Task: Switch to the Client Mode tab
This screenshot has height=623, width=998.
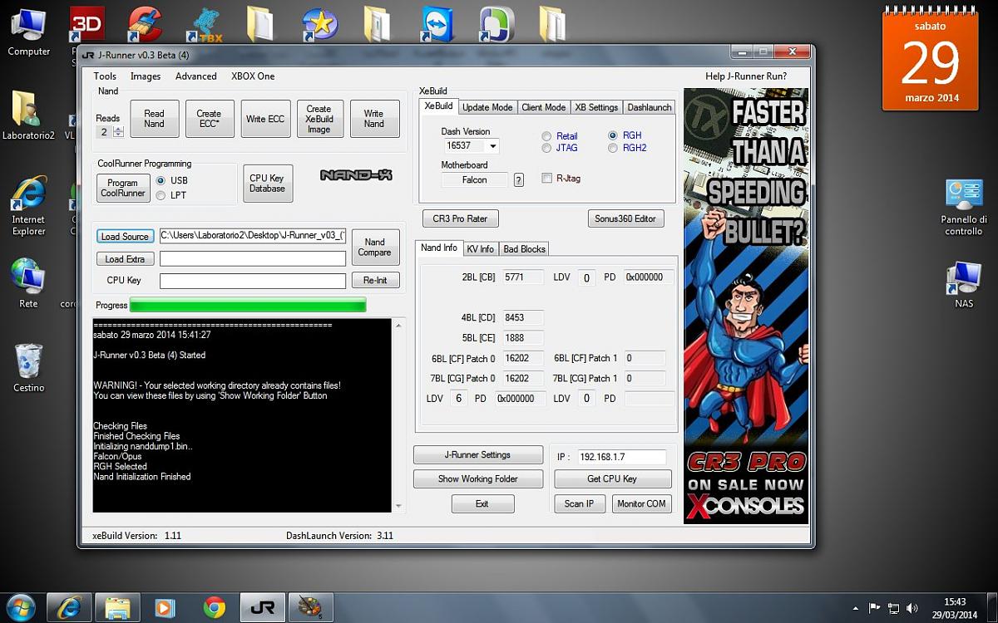Action: pos(544,107)
